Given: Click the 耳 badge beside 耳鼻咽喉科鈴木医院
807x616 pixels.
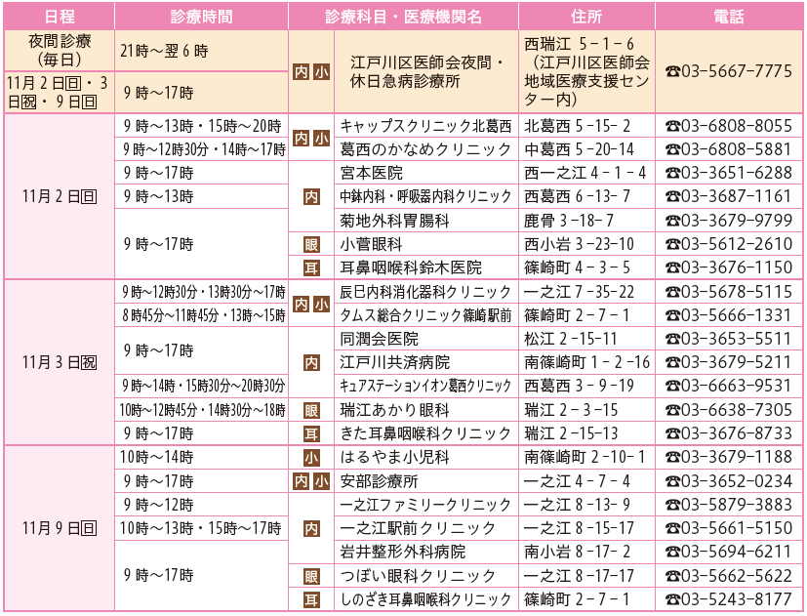Looking at the screenshot, I should (311, 267).
